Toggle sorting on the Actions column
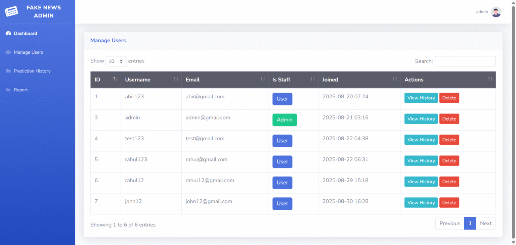 point(490,79)
